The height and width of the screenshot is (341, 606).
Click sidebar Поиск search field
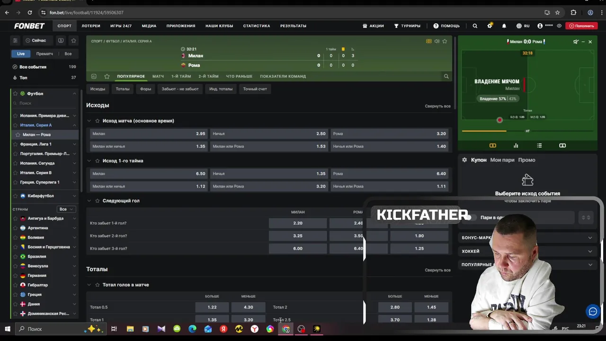pyautogui.click(x=45, y=103)
